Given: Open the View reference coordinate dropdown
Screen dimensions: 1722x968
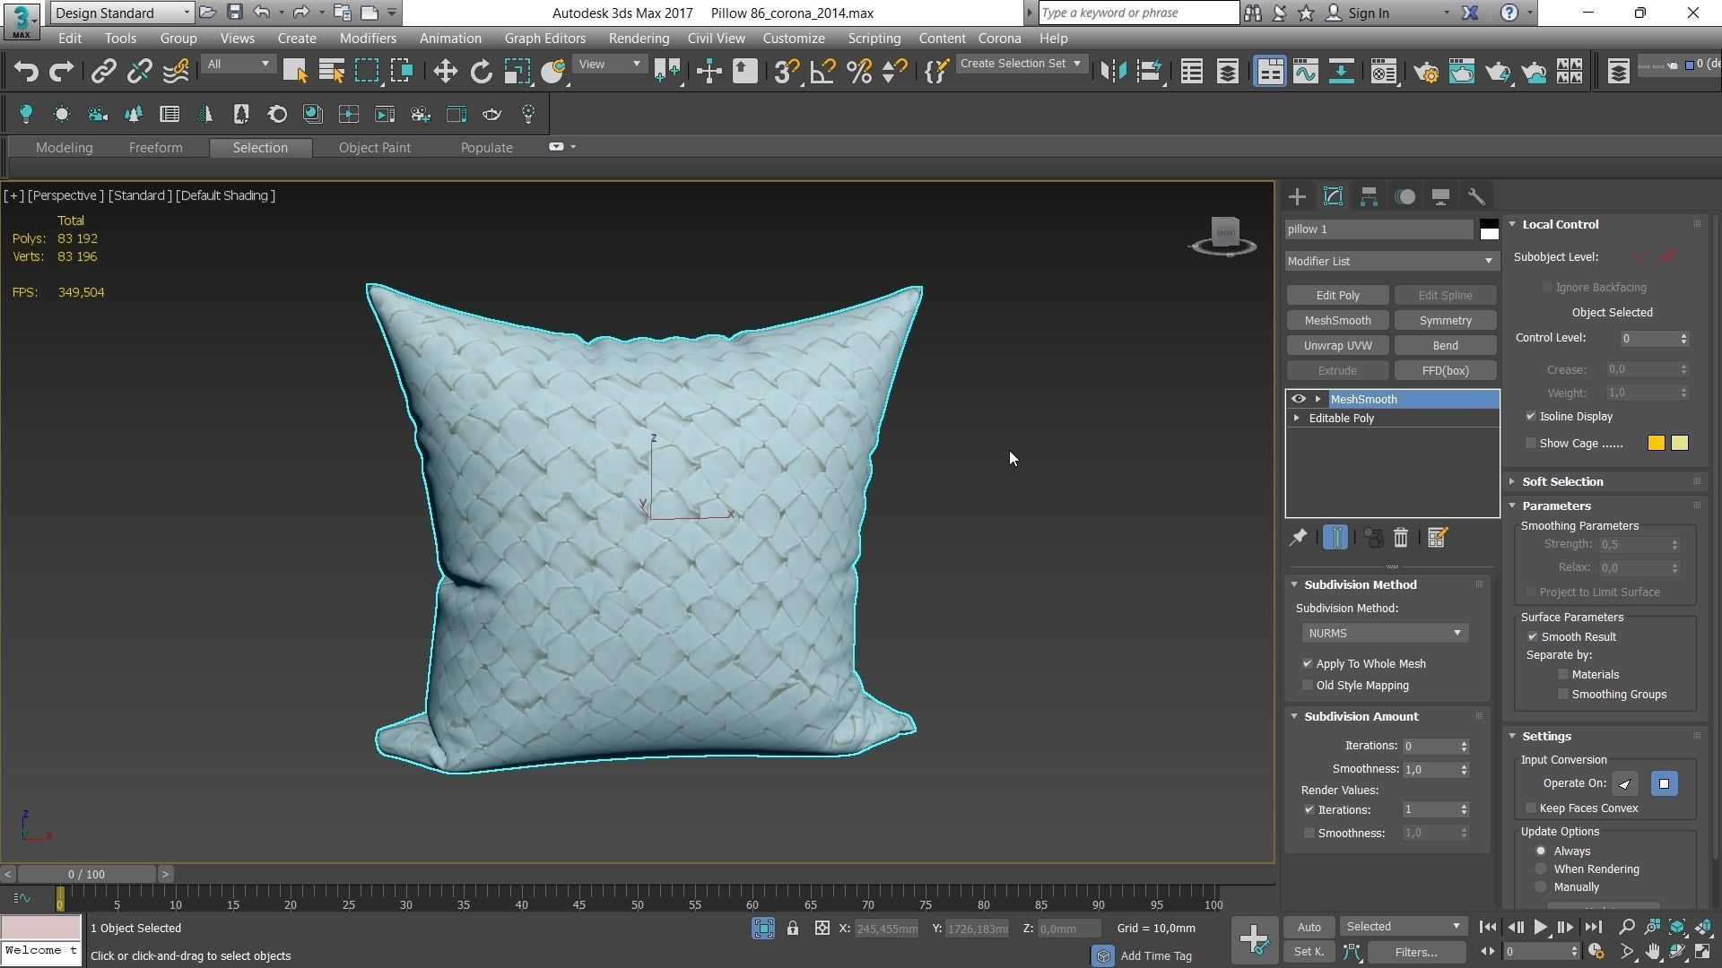Looking at the screenshot, I should coord(610,64).
